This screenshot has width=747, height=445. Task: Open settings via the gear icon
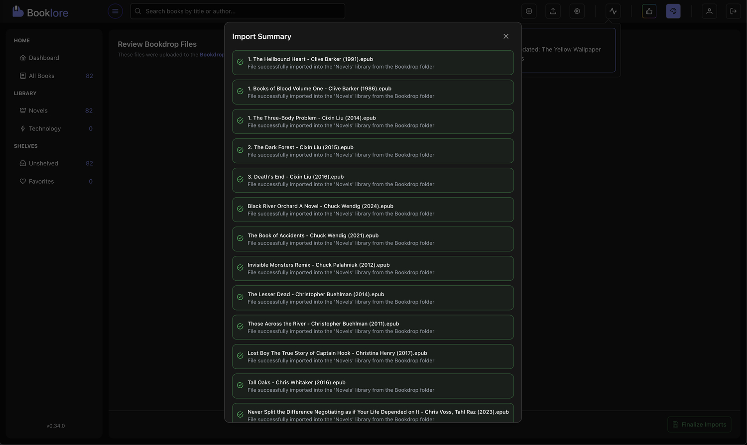pos(577,11)
